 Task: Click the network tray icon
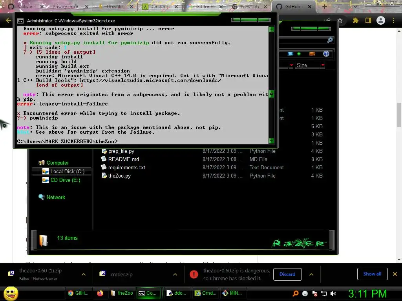click(x=324, y=294)
